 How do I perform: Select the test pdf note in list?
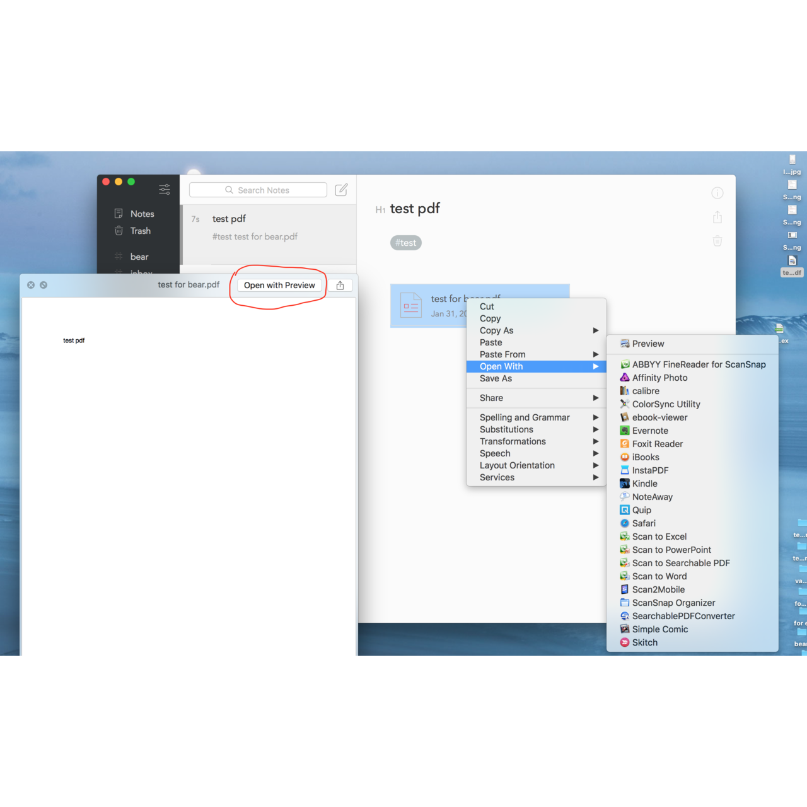[x=268, y=228]
